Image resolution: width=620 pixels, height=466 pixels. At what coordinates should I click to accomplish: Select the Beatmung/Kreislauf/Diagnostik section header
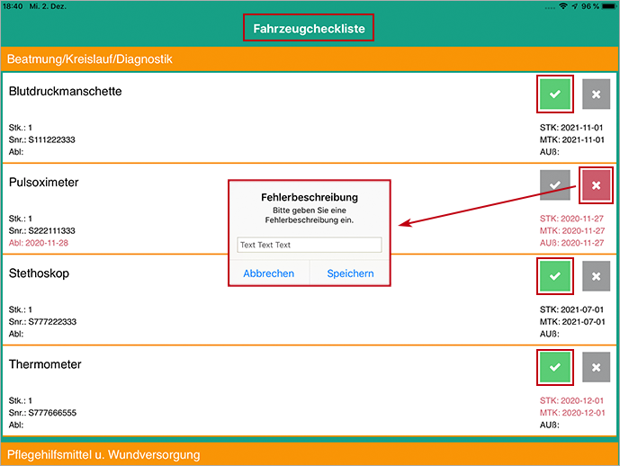click(x=310, y=58)
